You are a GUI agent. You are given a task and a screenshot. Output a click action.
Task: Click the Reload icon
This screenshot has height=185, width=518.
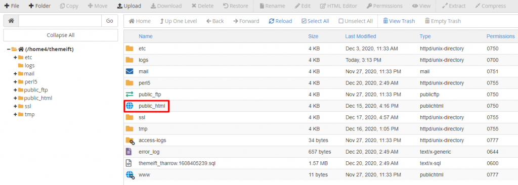pos(272,21)
